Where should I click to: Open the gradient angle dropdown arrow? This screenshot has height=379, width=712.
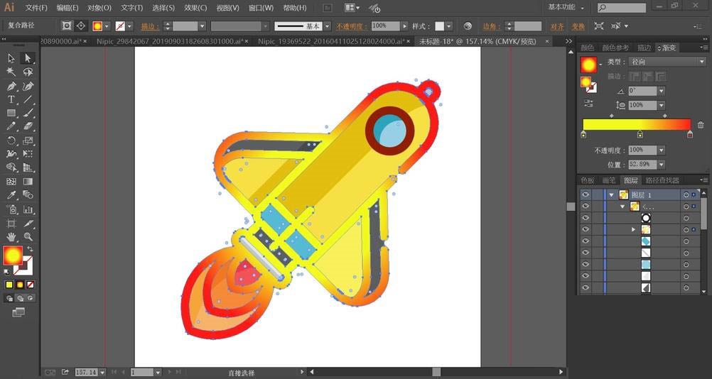click(x=661, y=91)
